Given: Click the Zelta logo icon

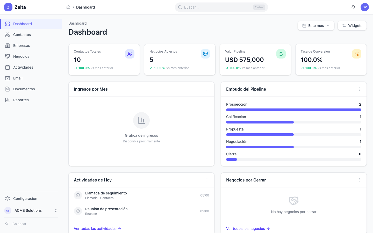Looking at the screenshot, I should click(8, 7).
